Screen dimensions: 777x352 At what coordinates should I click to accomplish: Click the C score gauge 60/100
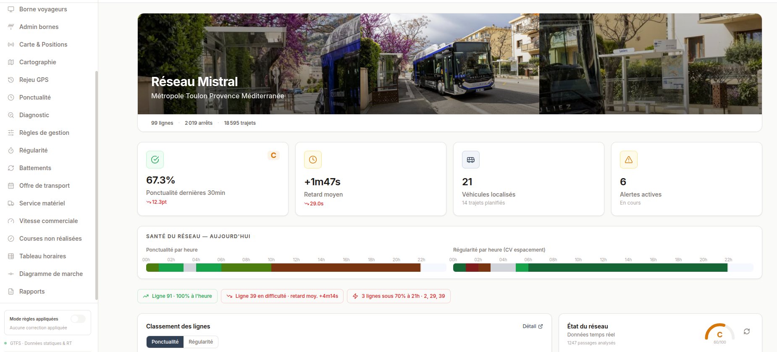tap(719, 334)
